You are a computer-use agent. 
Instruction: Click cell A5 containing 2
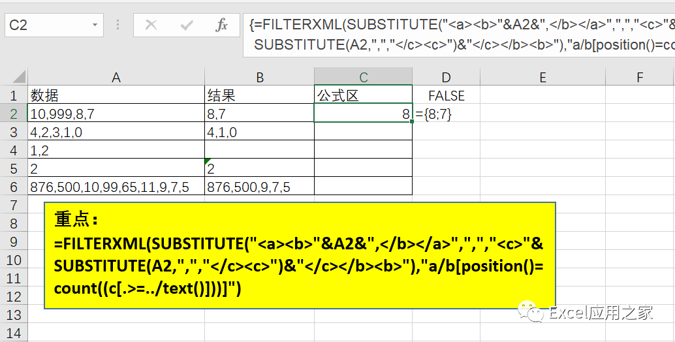tap(116, 168)
